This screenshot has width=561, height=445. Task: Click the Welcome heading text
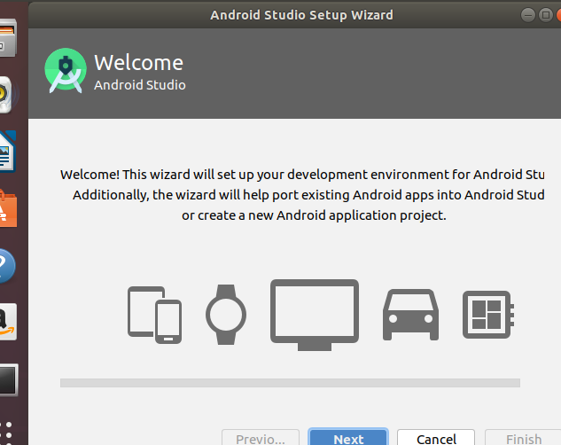(x=139, y=63)
